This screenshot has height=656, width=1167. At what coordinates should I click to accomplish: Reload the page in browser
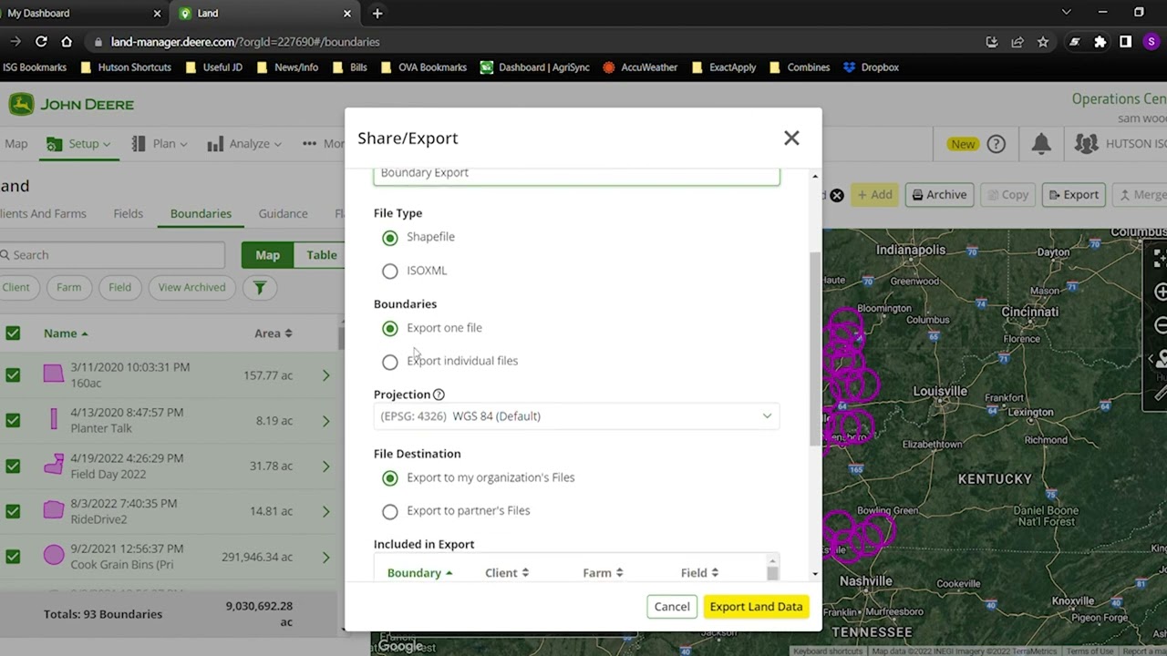(x=41, y=42)
